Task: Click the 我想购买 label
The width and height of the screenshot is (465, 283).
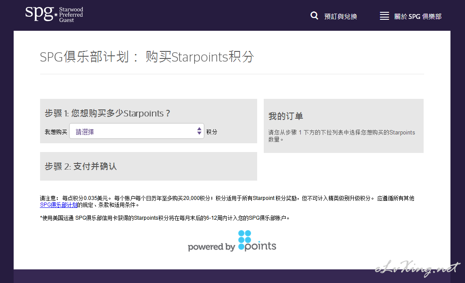Action: point(56,132)
